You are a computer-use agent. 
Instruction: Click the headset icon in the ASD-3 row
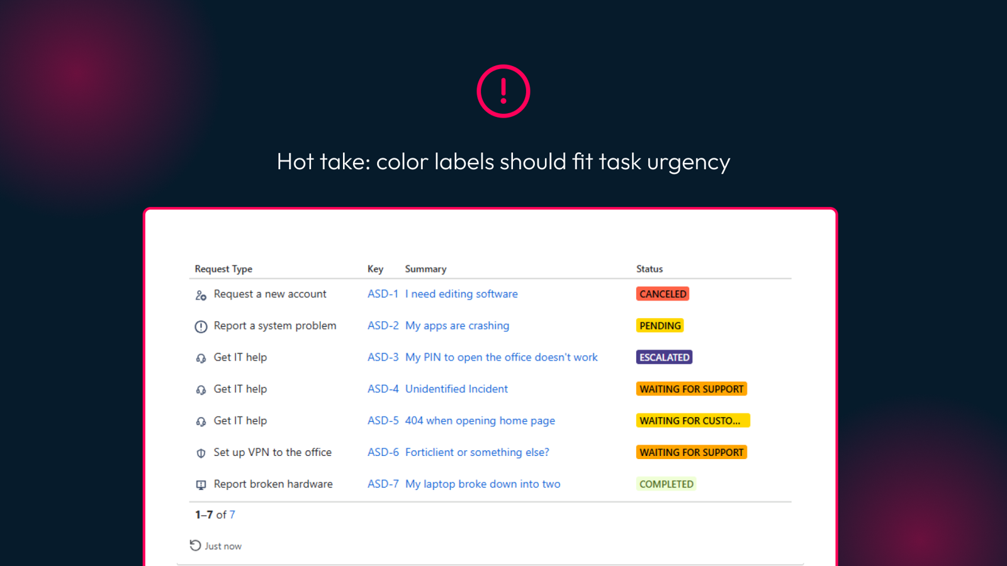[201, 358]
